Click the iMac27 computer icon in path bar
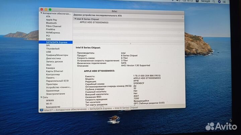 (x=42, y=110)
